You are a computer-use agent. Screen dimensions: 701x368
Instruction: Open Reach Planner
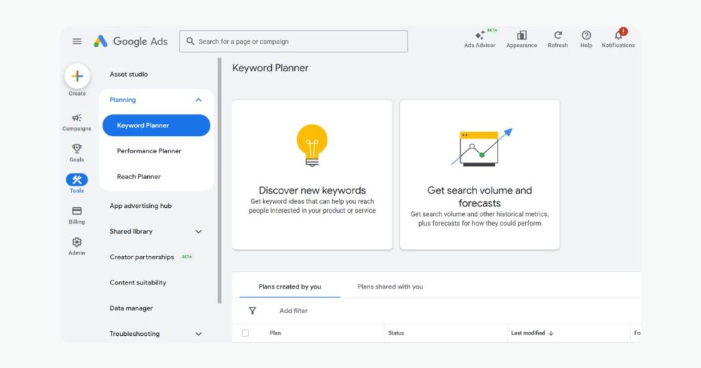tap(138, 176)
